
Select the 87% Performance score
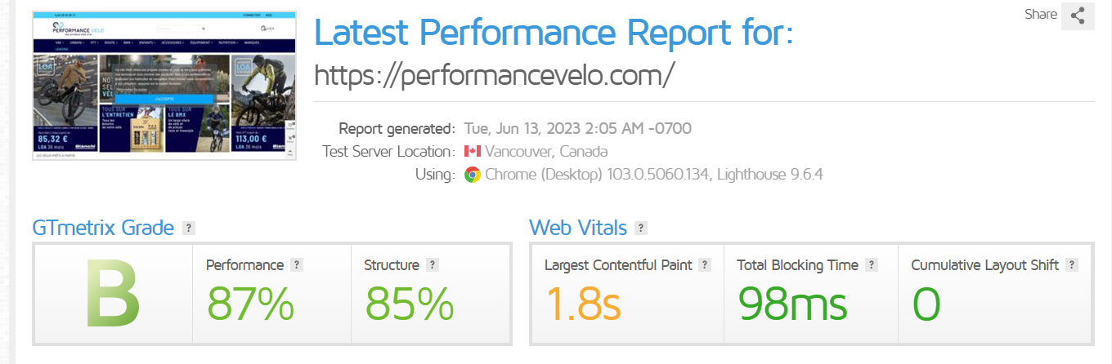(x=250, y=304)
